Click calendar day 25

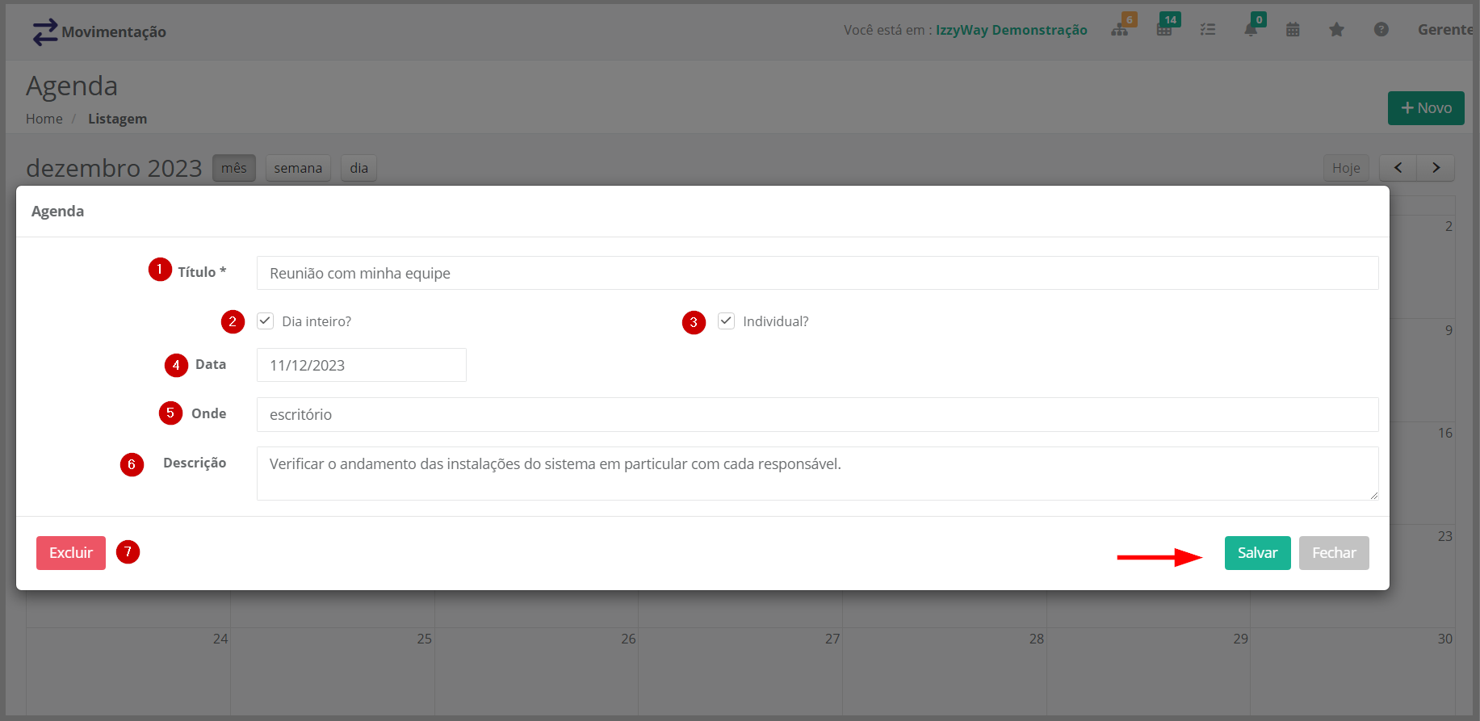[425, 639]
